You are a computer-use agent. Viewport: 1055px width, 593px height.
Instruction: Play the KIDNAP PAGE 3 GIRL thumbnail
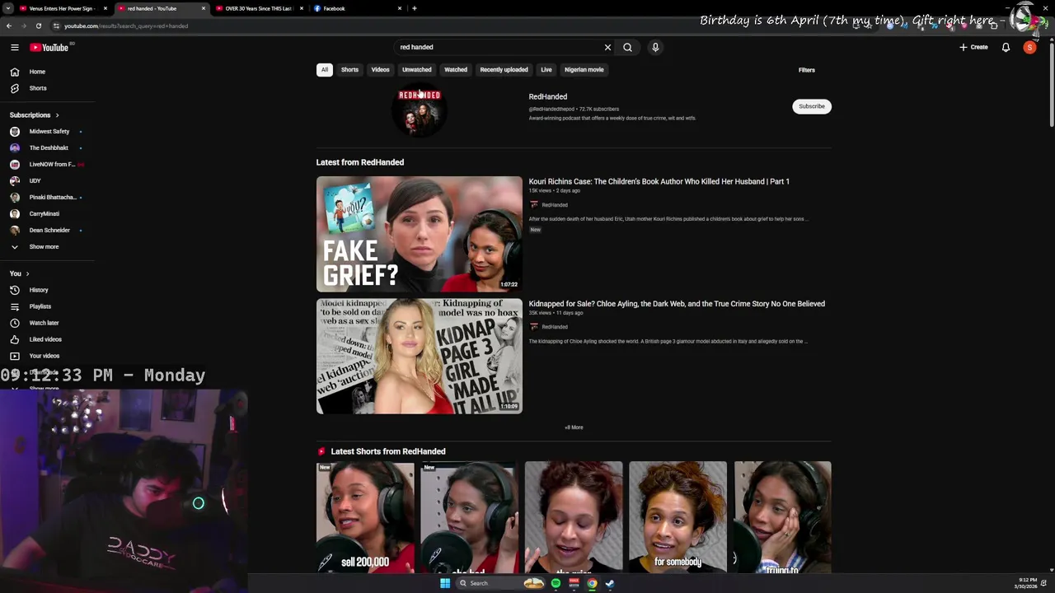[x=420, y=356]
